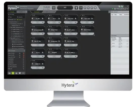Select highlighted Crosspatch icon in bottom sidebar toolbar
135x107 pixels.
pyautogui.click(x=13, y=73)
